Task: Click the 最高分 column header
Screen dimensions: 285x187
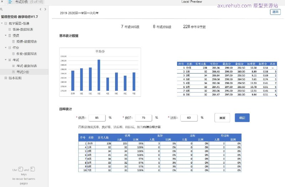Action: pos(227,64)
